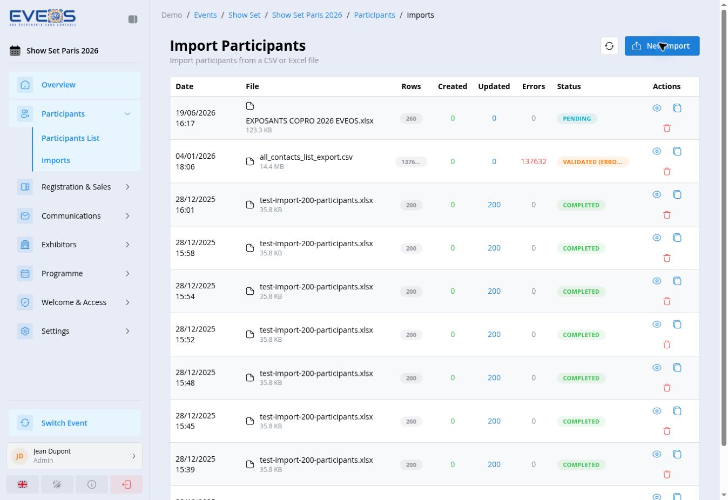Duplicate the 28/12/2025 15:58 import

pyautogui.click(x=677, y=238)
